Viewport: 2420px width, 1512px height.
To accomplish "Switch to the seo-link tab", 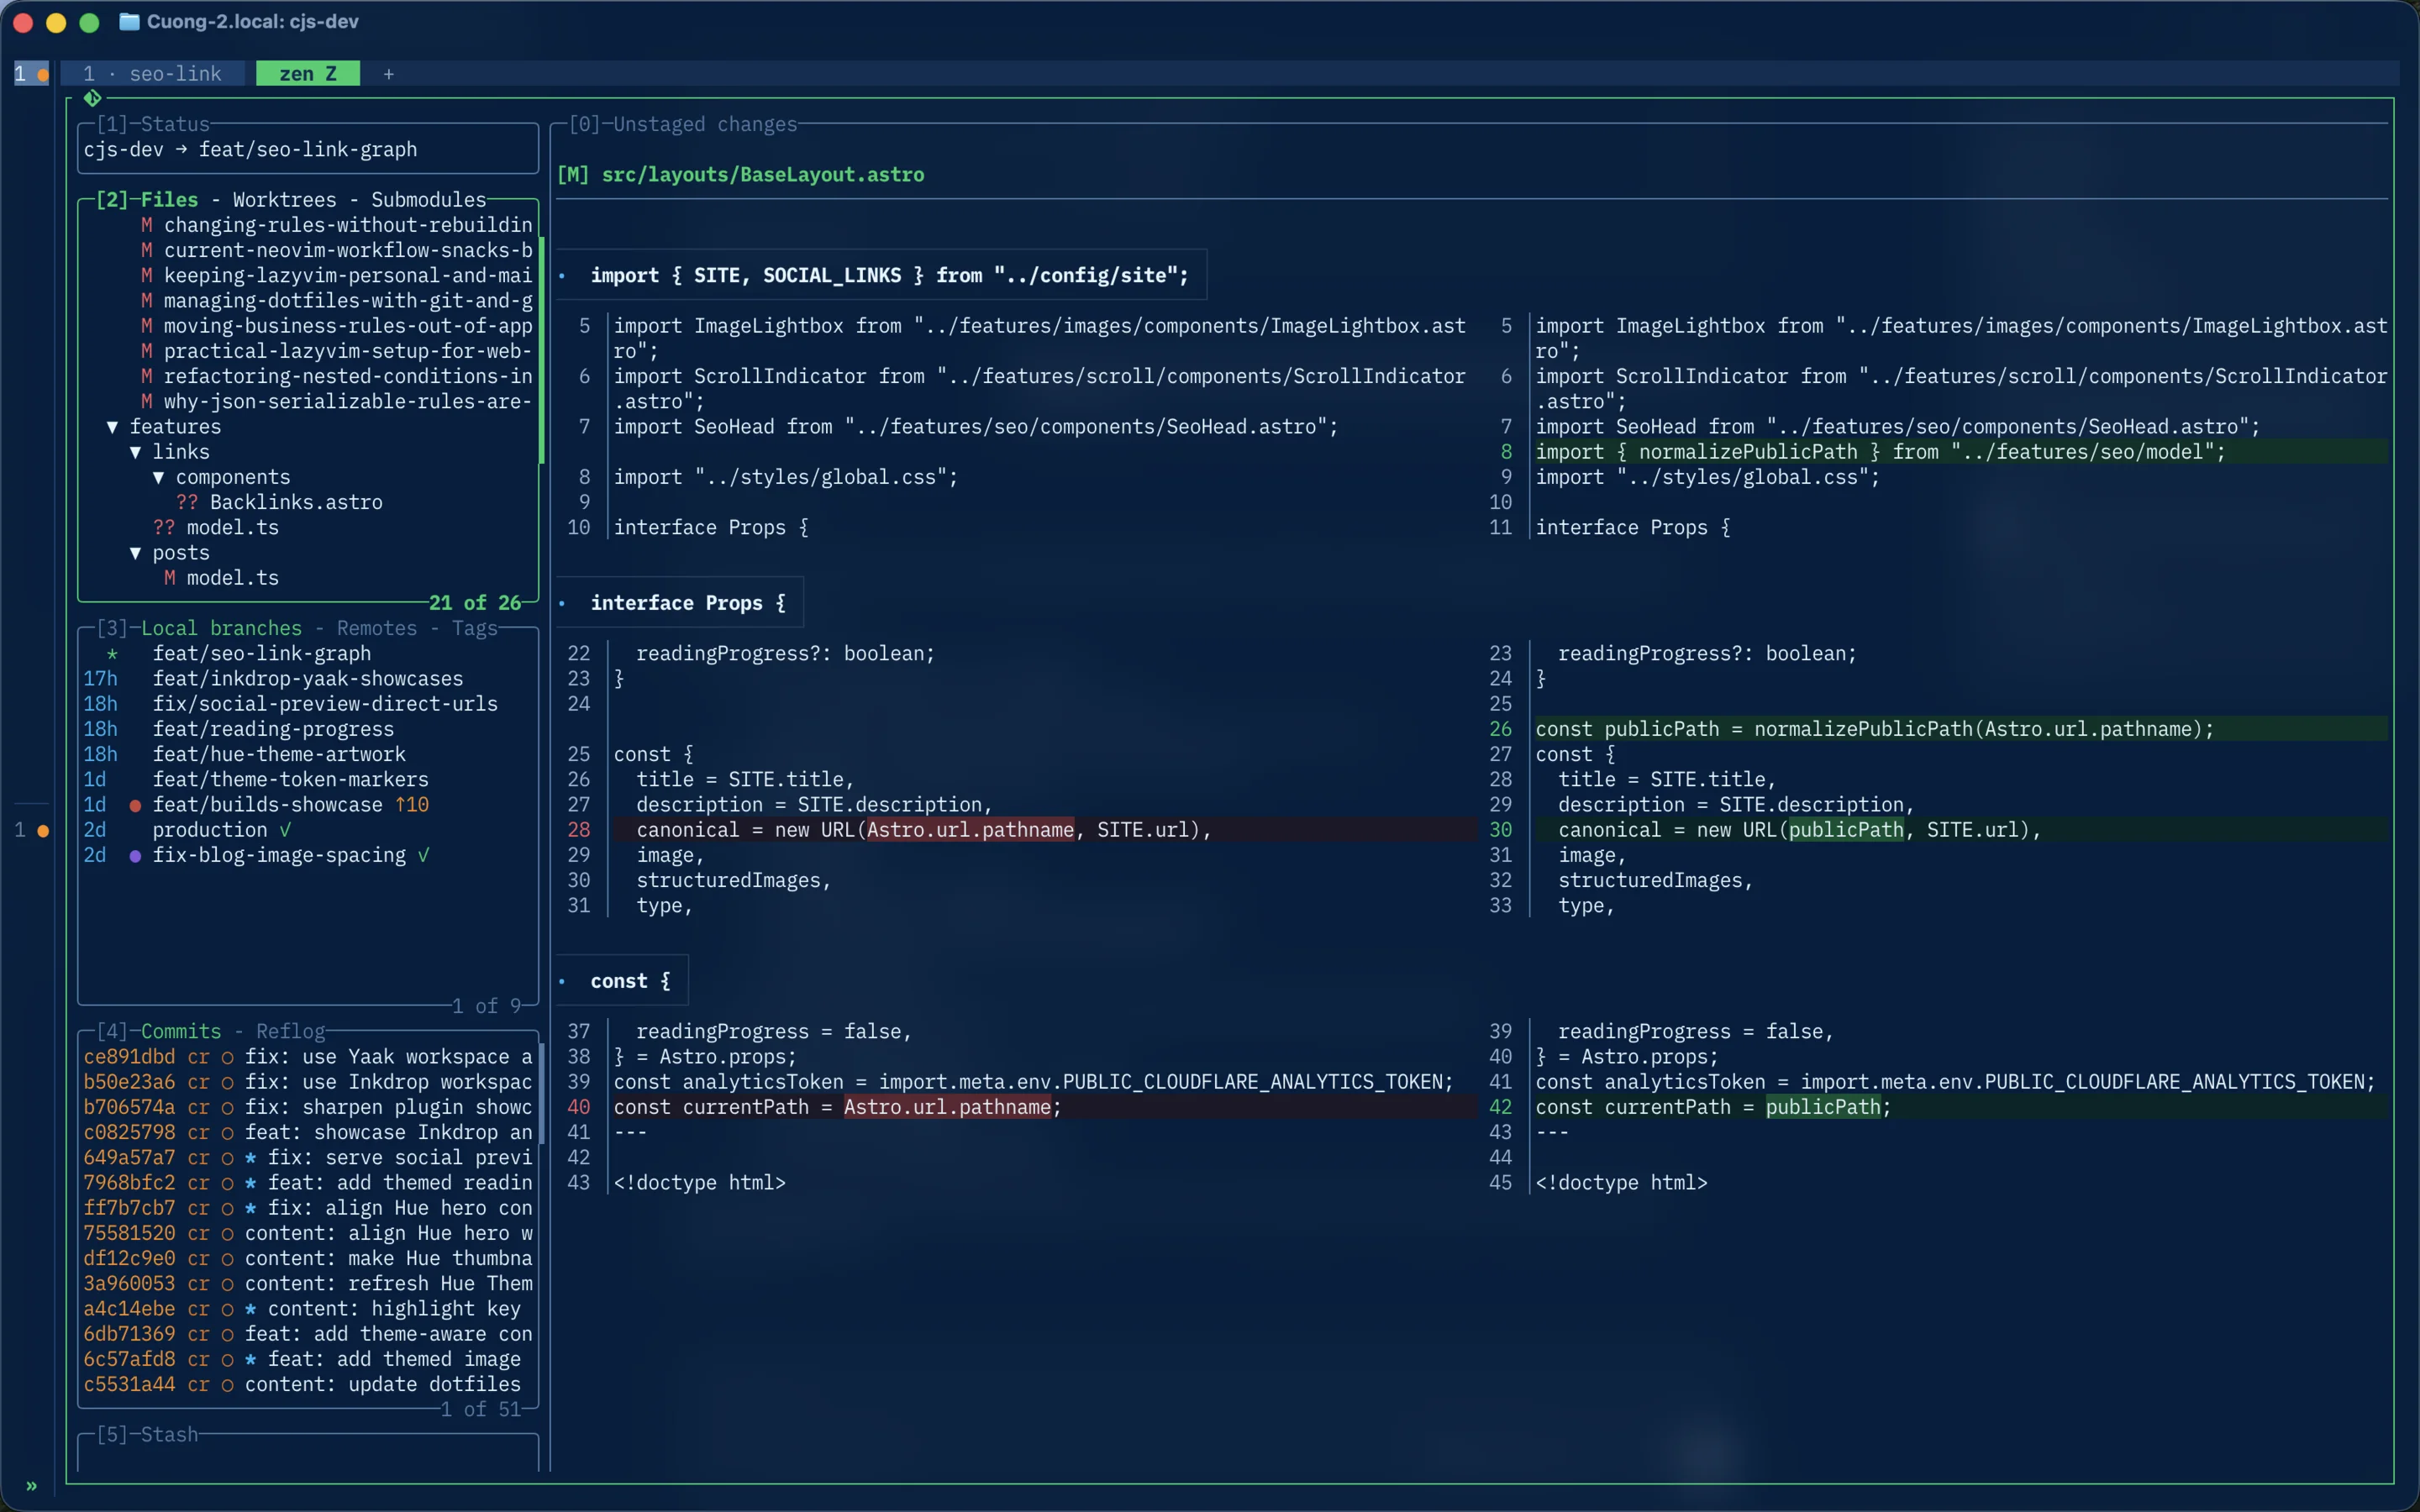I will pos(153,74).
